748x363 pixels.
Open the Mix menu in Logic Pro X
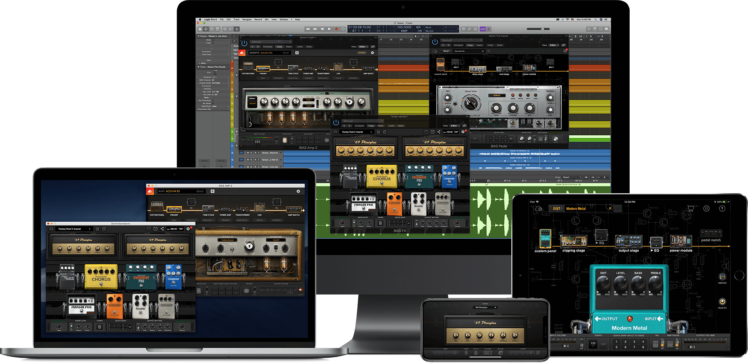coord(267,19)
